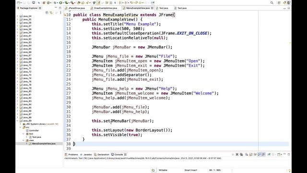This screenshot has height=173, width=307.
Task: Click the Coverage launch icon
Action: point(66,3)
